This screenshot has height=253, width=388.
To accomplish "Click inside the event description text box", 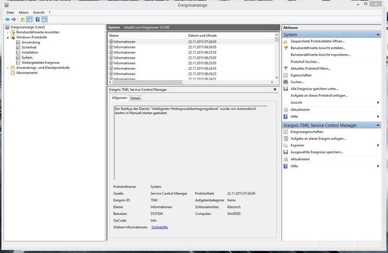I will (x=191, y=143).
